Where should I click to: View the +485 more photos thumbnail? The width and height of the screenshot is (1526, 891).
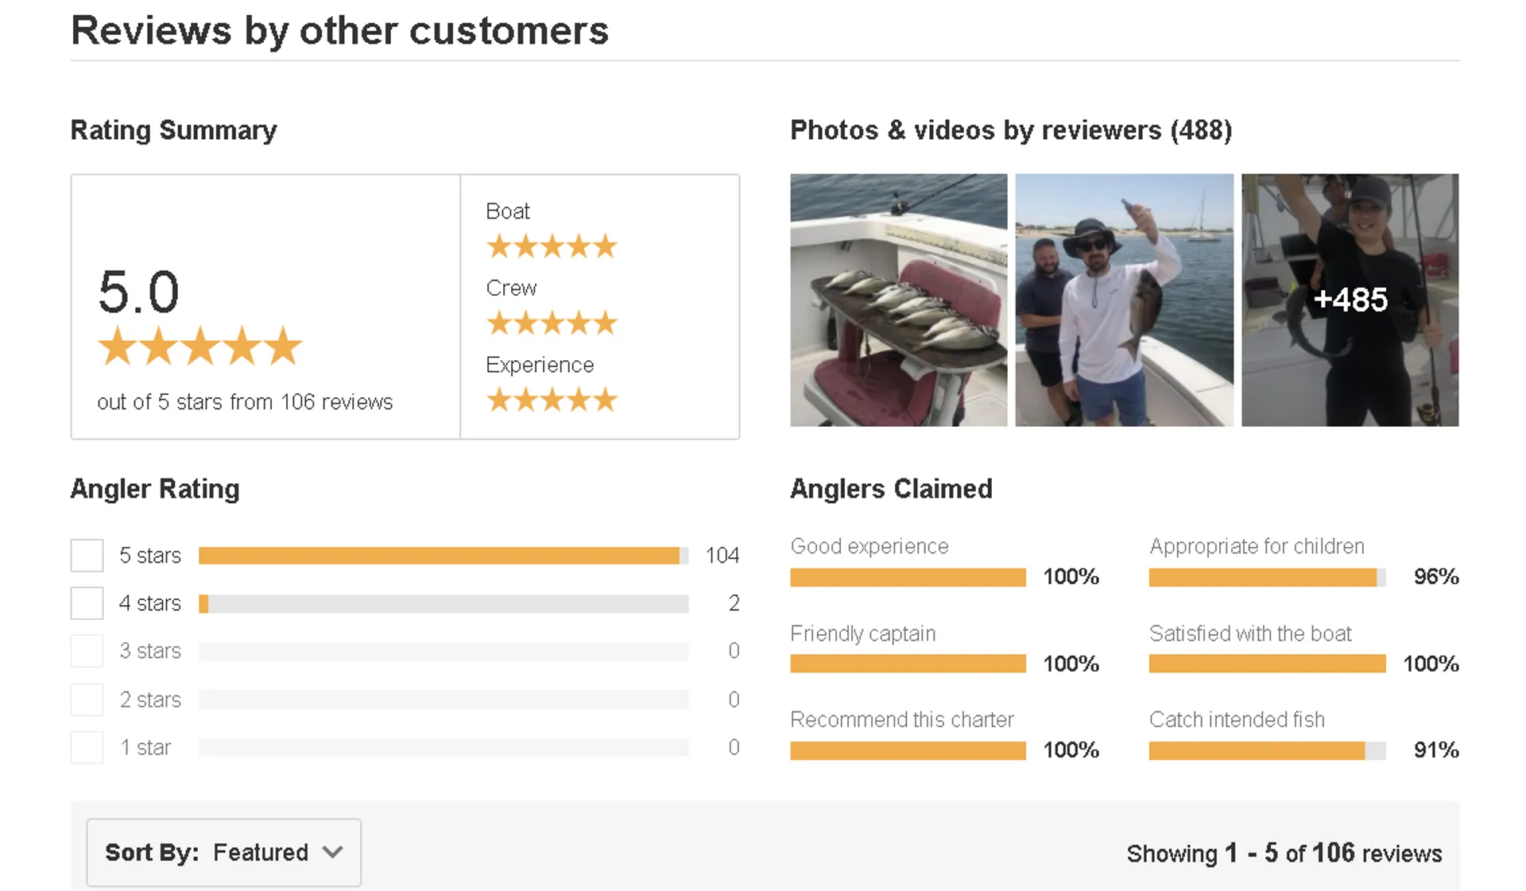(1350, 300)
